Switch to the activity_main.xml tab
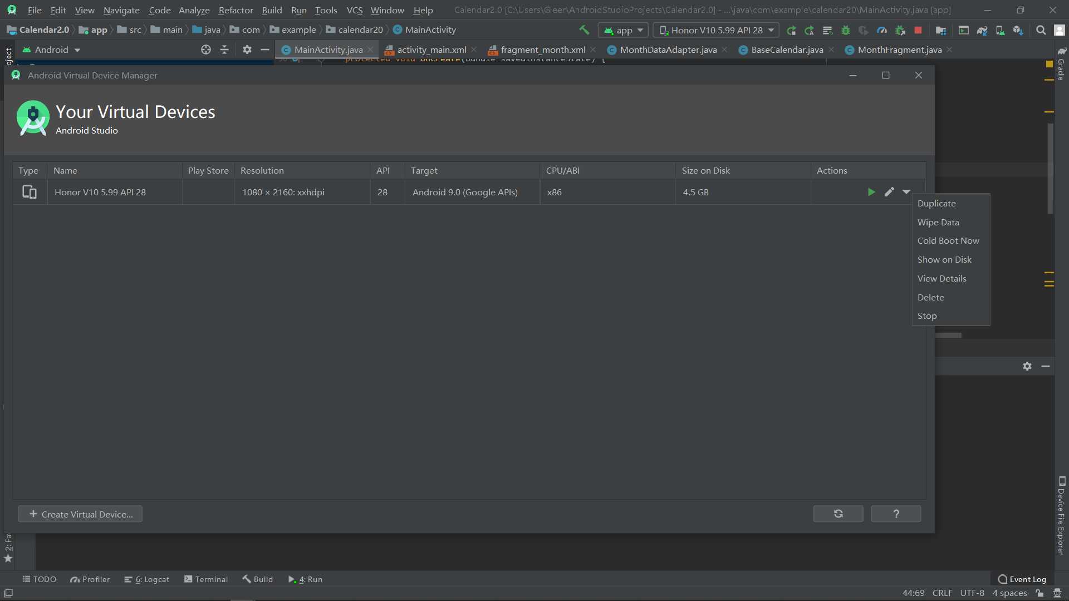This screenshot has width=1069, height=601. coord(431,50)
